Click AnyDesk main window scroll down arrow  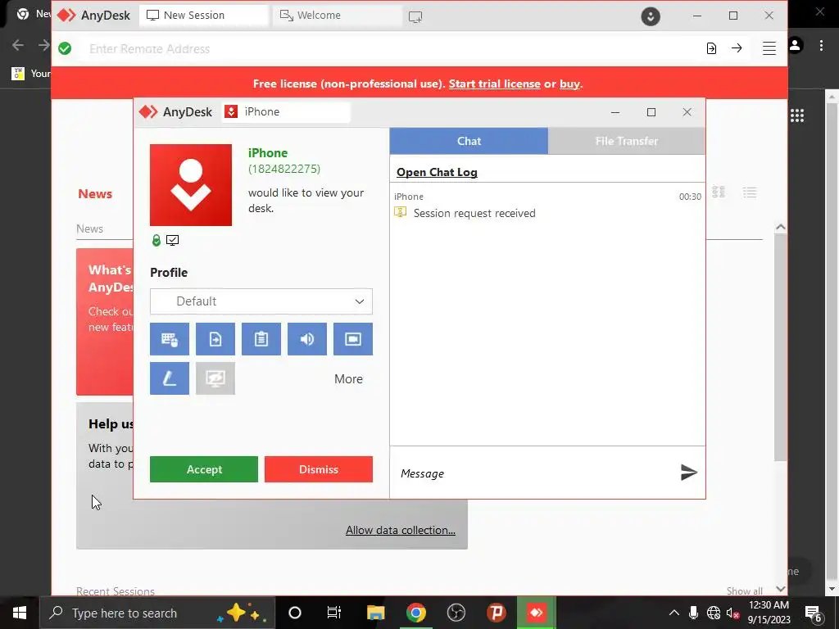781,589
